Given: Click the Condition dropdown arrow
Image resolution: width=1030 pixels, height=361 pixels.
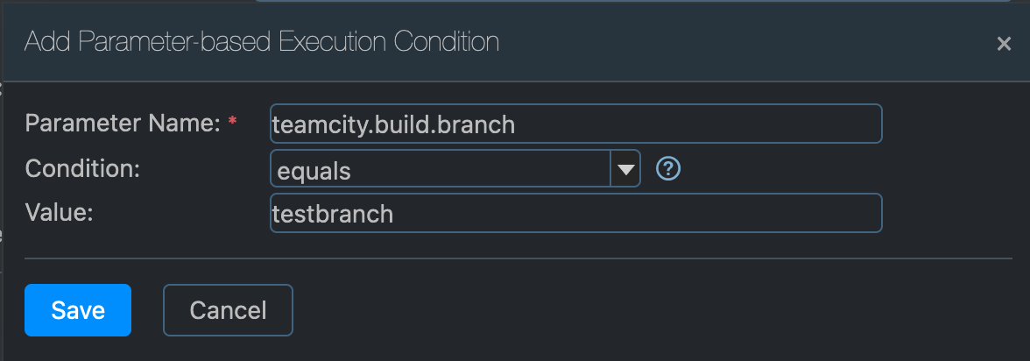Looking at the screenshot, I should (625, 169).
